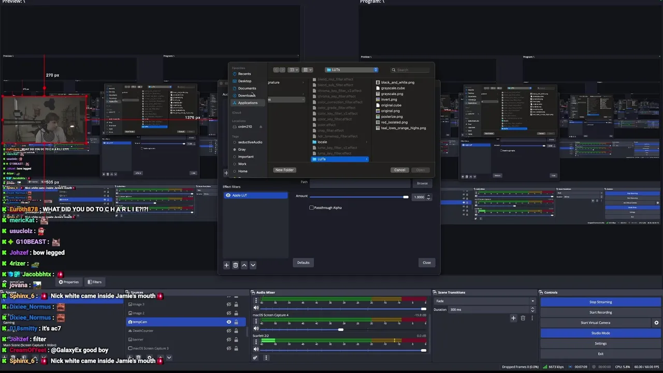Open Downloads in file dialog sidebar
The height and width of the screenshot is (373, 663).
247,95
